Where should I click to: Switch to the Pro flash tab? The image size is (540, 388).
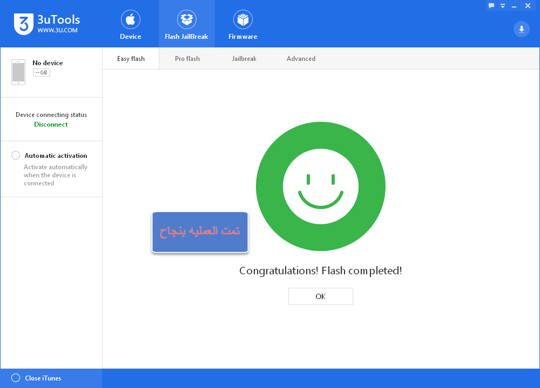pyautogui.click(x=187, y=59)
